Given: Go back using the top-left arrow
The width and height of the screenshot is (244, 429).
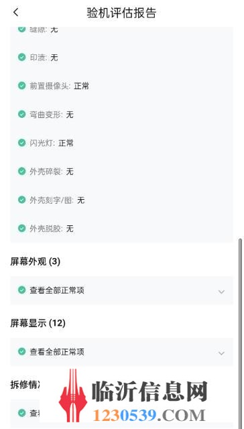Looking at the screenshot, I should [x=16, y=12].
